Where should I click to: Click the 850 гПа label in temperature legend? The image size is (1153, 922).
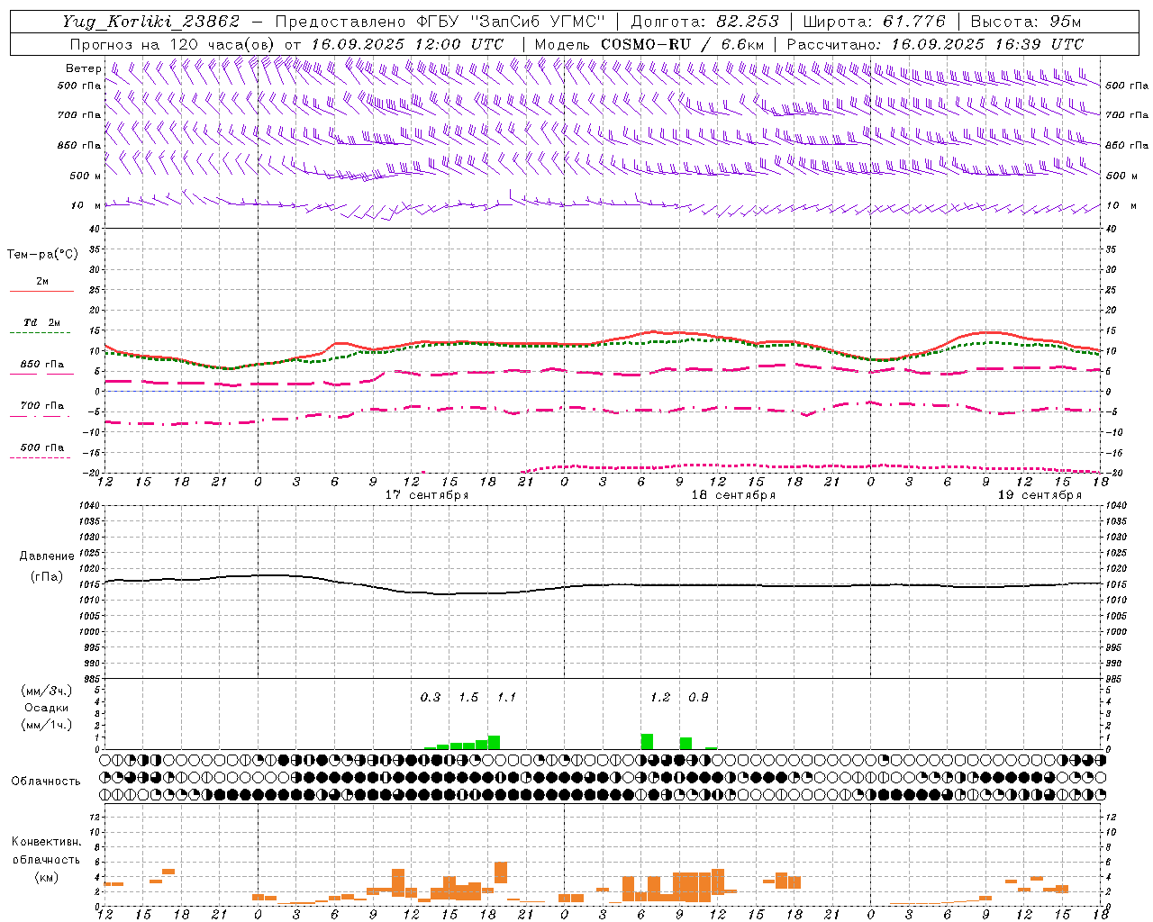coord(42,365)
